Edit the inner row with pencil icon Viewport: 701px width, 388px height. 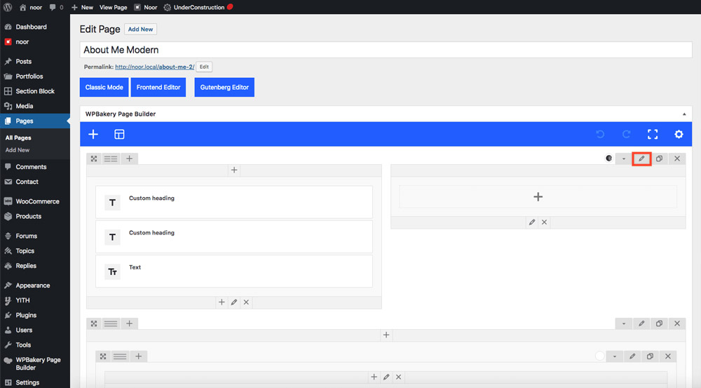(x=632, y=356)
